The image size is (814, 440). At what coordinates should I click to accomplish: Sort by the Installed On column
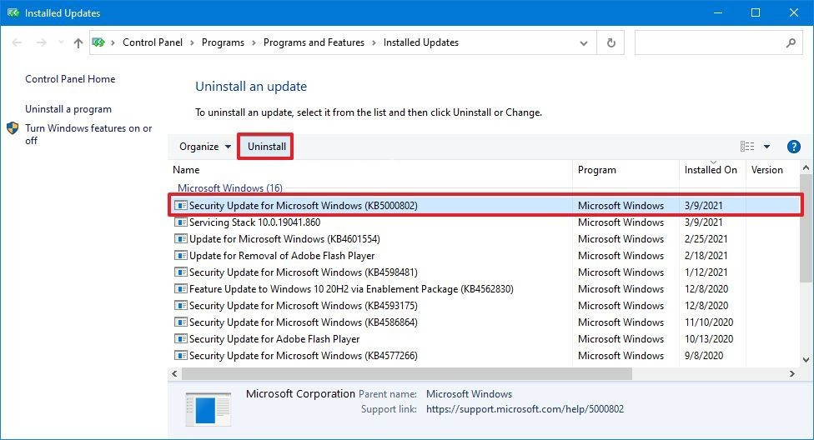712,170
